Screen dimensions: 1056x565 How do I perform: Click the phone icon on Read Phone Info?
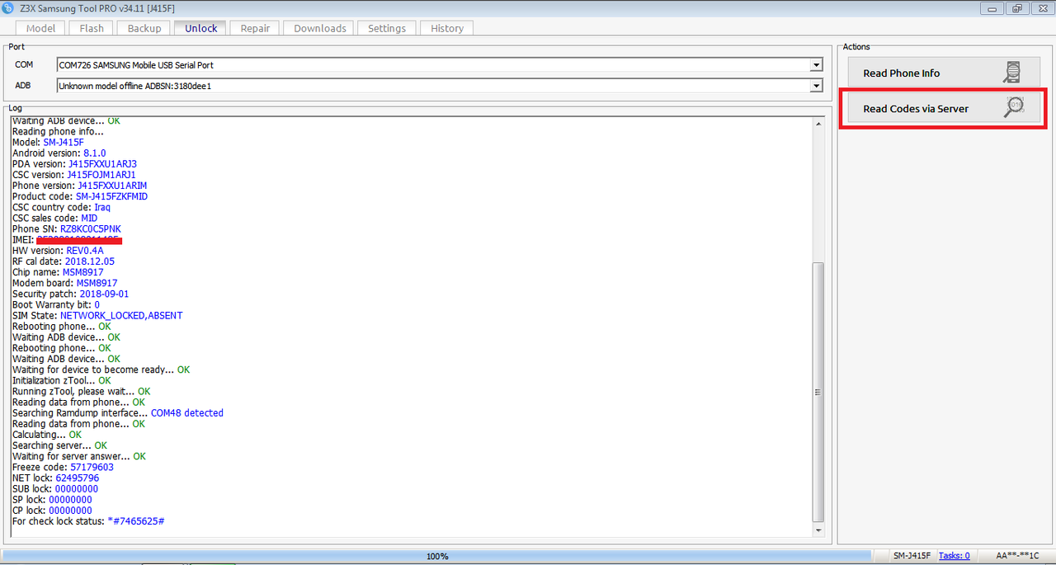click(1011, 73)
